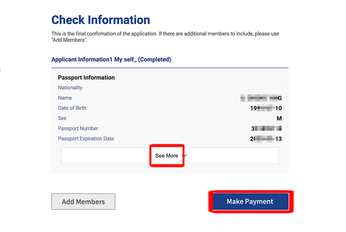The image size is (346, 232).
Task: Click the date of birth value
Action: pos(266,108)
